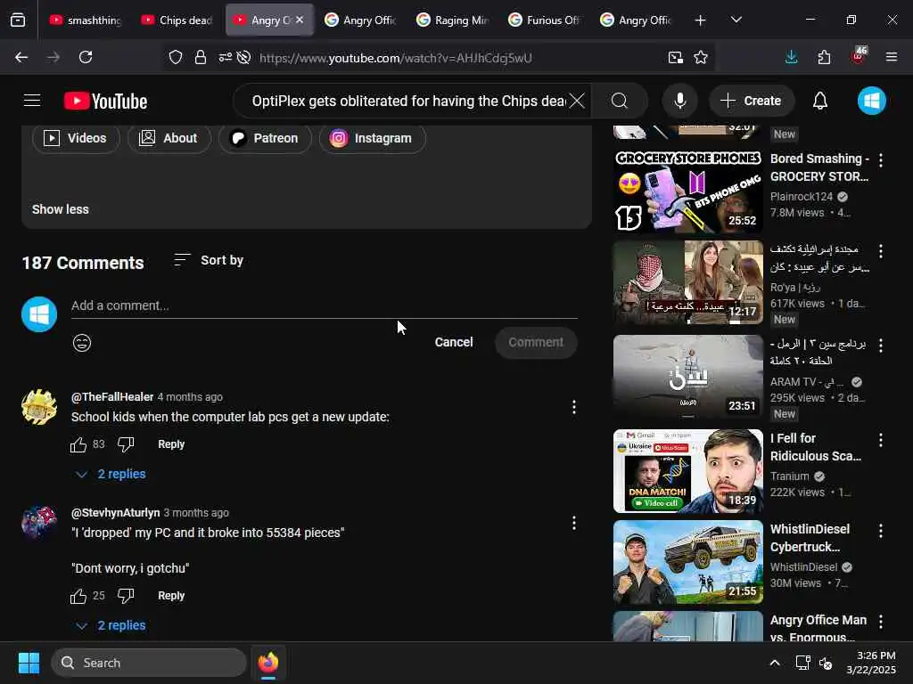Open the Windows Start menu
This screenshot has height=684, width=913.
coord(29,663)
